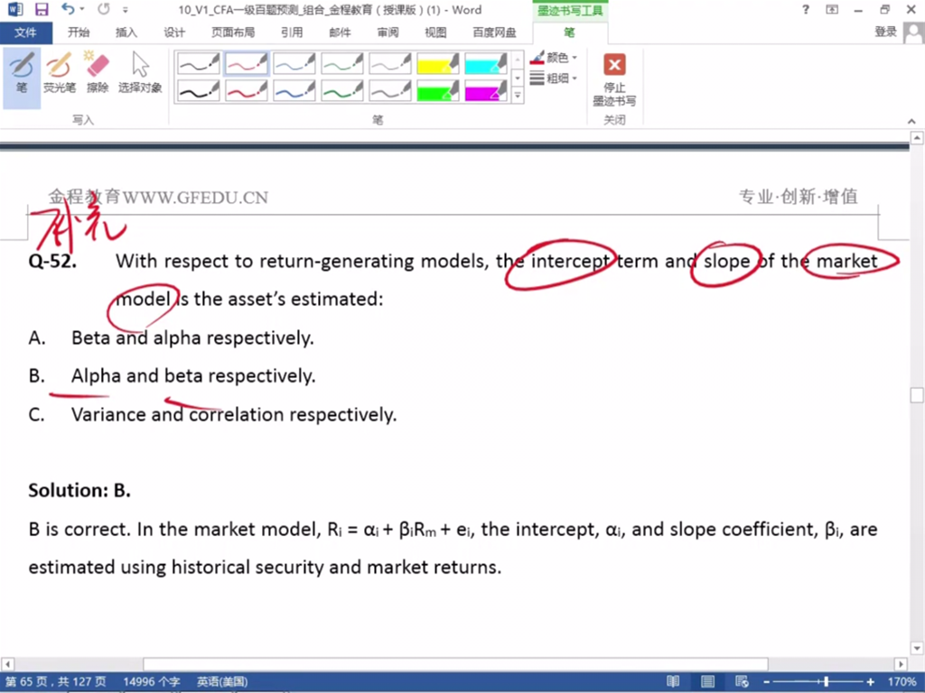Click the vertical scrollbar thumb

click(917, 395)
